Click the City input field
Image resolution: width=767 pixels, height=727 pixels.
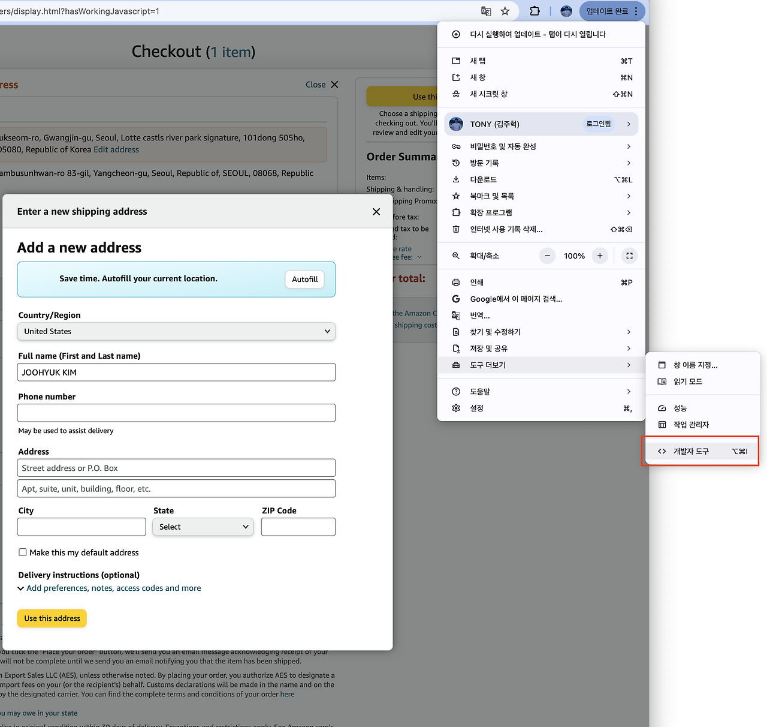point(81,527)
